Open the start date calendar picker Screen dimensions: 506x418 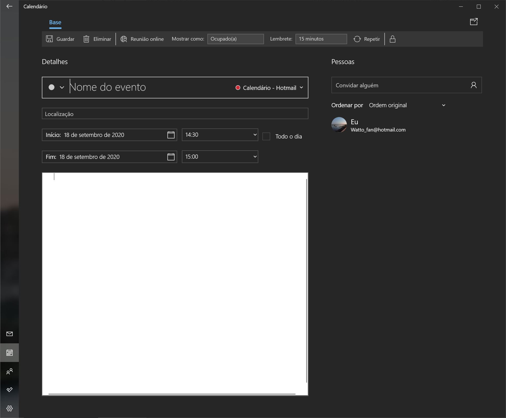point(171,135)
